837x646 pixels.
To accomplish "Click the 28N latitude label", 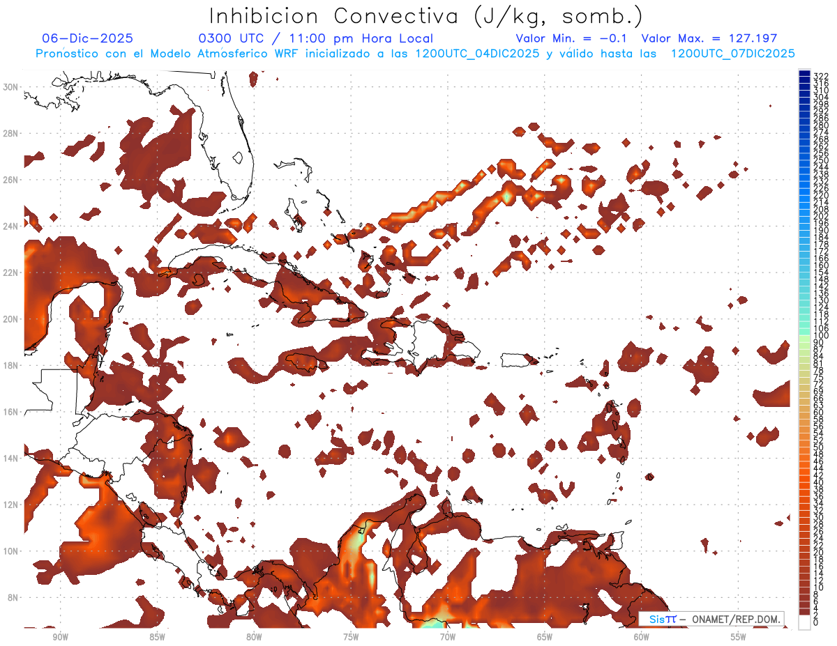I will pos(11,133).
